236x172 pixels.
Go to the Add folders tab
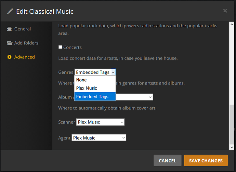click(26, 43)
